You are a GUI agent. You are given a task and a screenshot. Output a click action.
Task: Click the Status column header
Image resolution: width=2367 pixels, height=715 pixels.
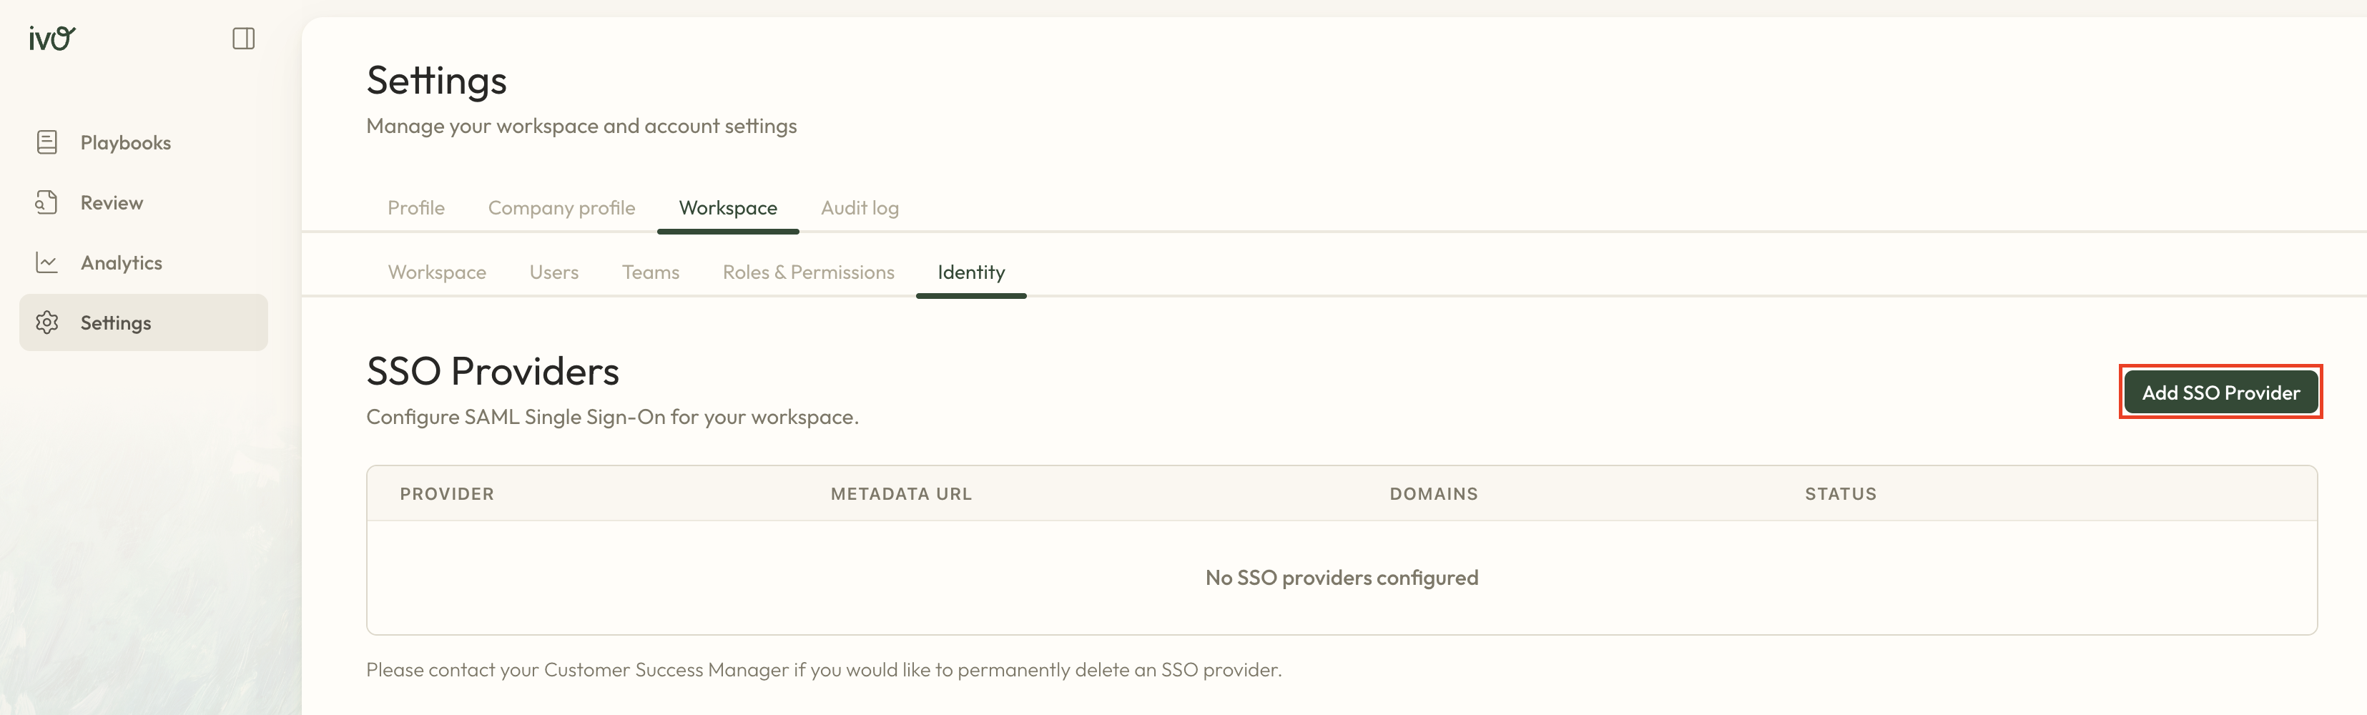click(x=1839, y=493)
